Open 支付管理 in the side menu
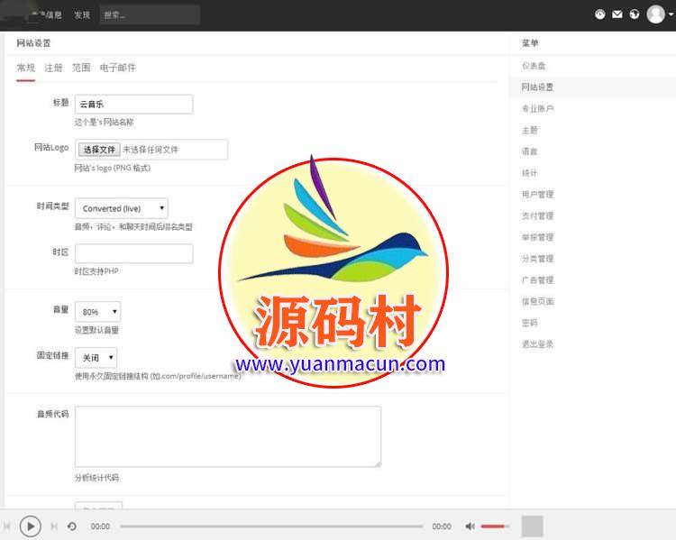Screen dimensions: 676x540 [x=537, y=215]
